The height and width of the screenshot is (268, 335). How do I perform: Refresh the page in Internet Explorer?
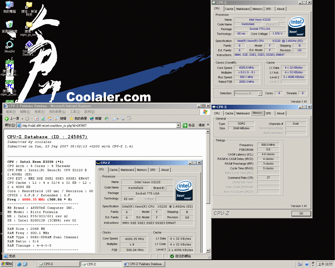43,119
